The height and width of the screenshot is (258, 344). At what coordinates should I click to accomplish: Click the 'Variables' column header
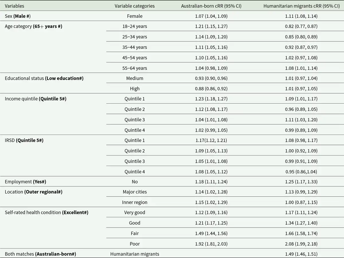coord(15,6)
